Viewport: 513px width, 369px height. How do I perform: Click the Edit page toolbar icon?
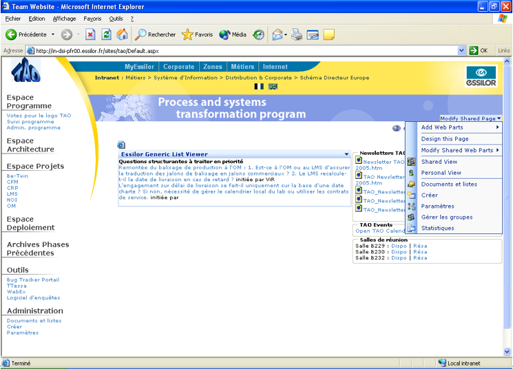pos(313,34)
